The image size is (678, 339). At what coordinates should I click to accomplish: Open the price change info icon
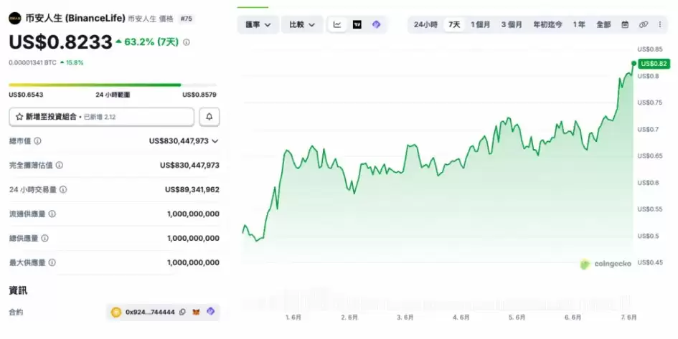pos(187,42)
